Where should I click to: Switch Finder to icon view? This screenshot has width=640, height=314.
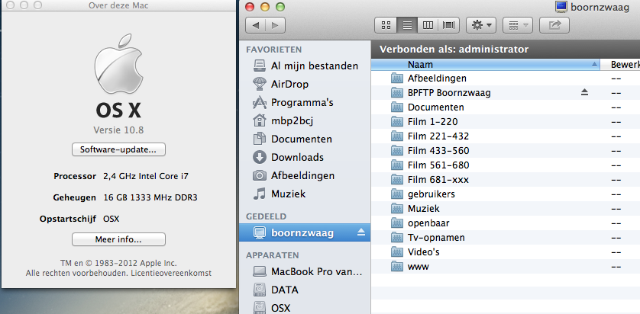(x=386, y=25)
